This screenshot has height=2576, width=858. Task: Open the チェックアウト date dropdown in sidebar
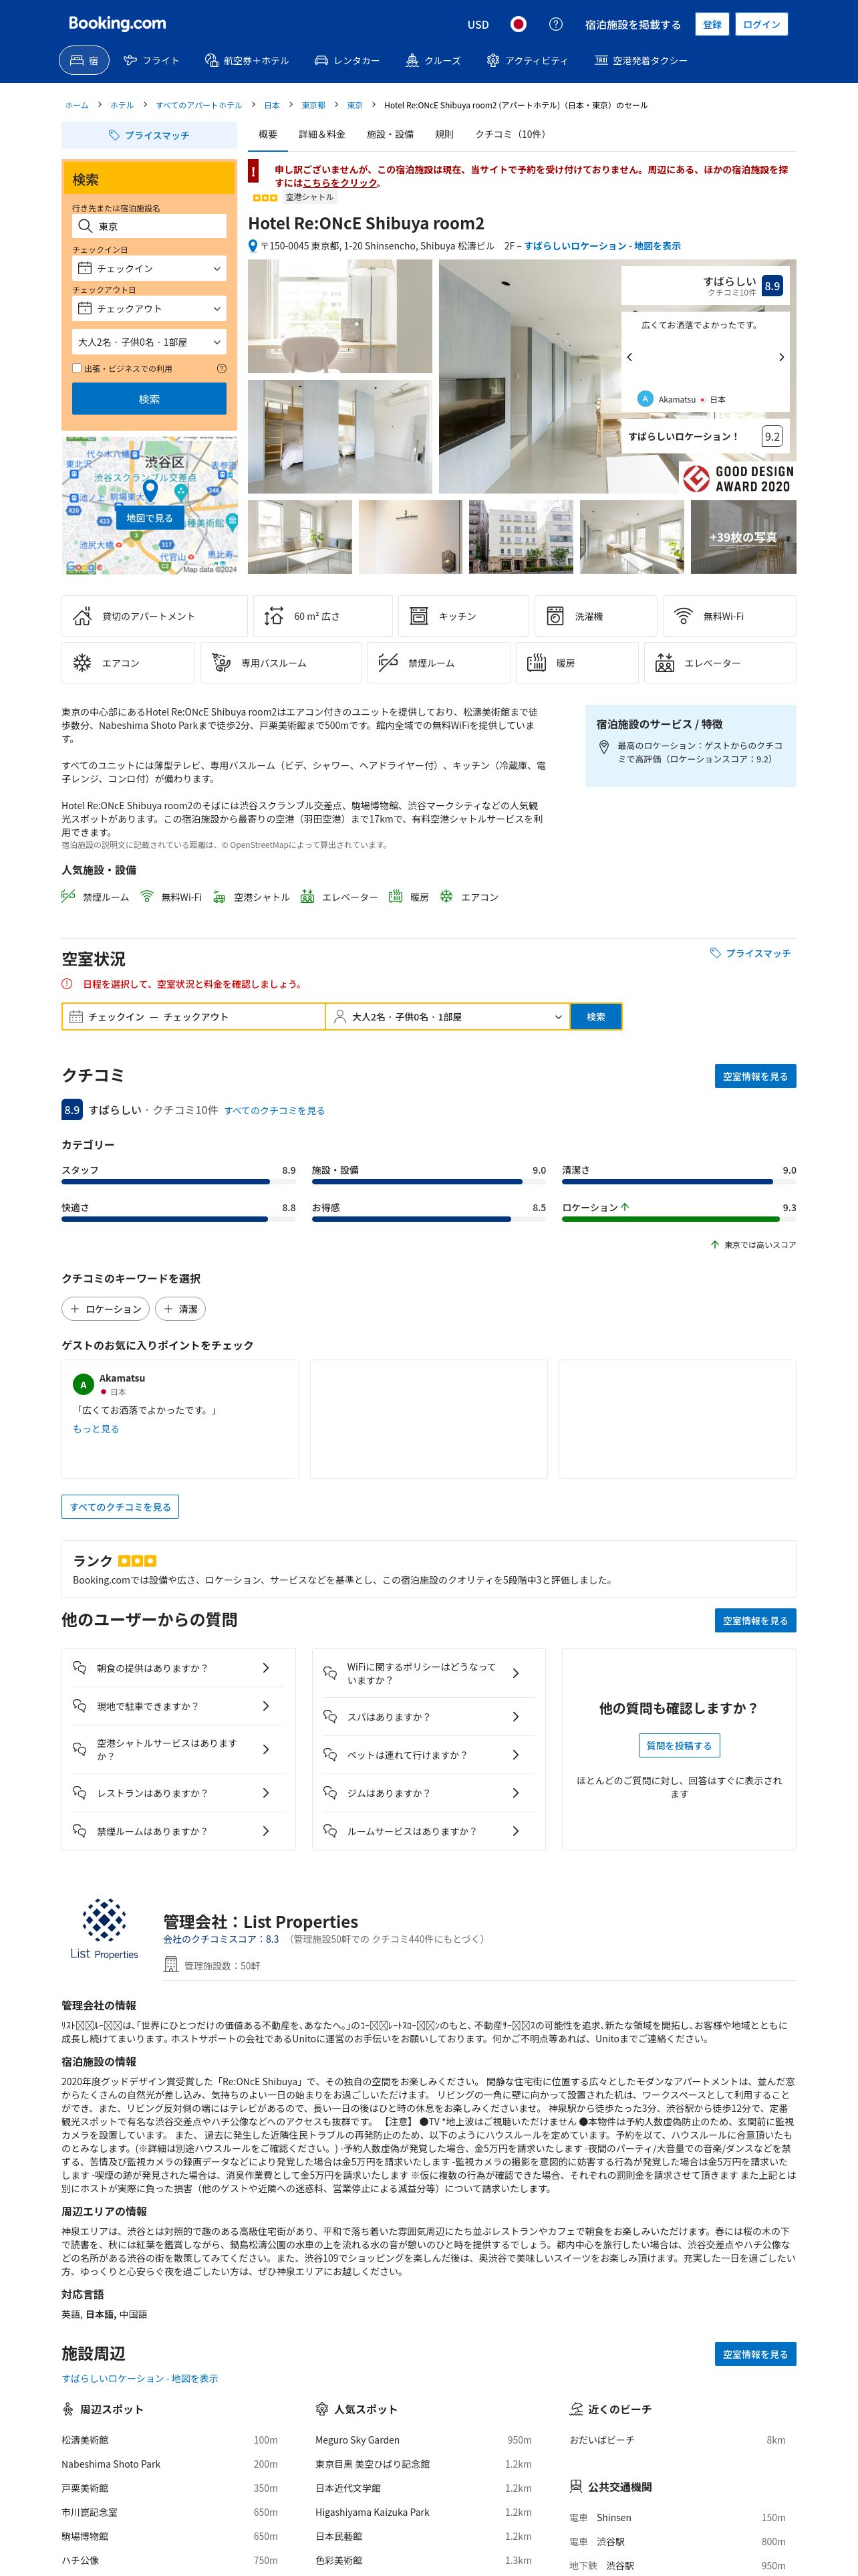(x=149, y=309)
